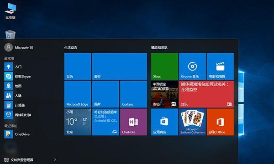Screen dimensions: 274x164
Task: Click the 生活动态 group heading
Action: [x=71, y=47]
